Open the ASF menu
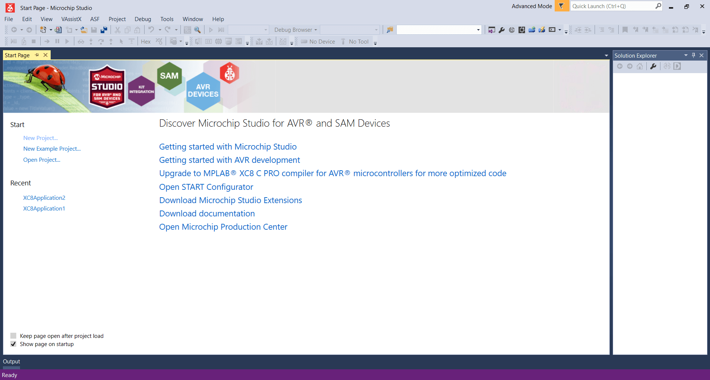The image size is (710, 380). tap(95, 19)
